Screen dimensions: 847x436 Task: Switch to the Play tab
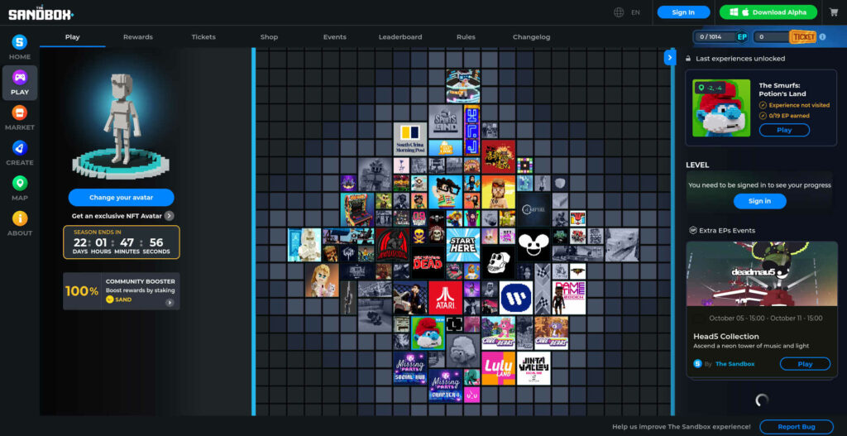(73, 36)
